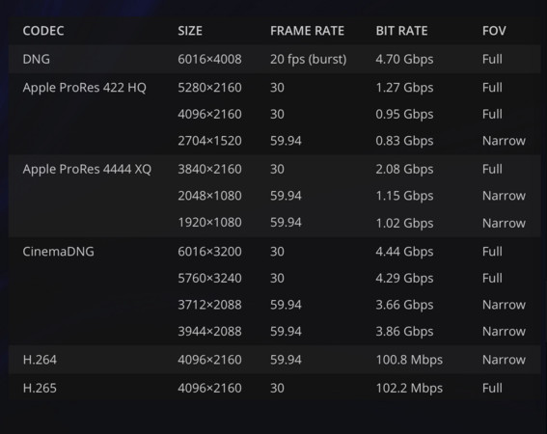Click the 5280×2160 size cell
This screenshot has width=547, height=434.
click(x=209, y=88)
